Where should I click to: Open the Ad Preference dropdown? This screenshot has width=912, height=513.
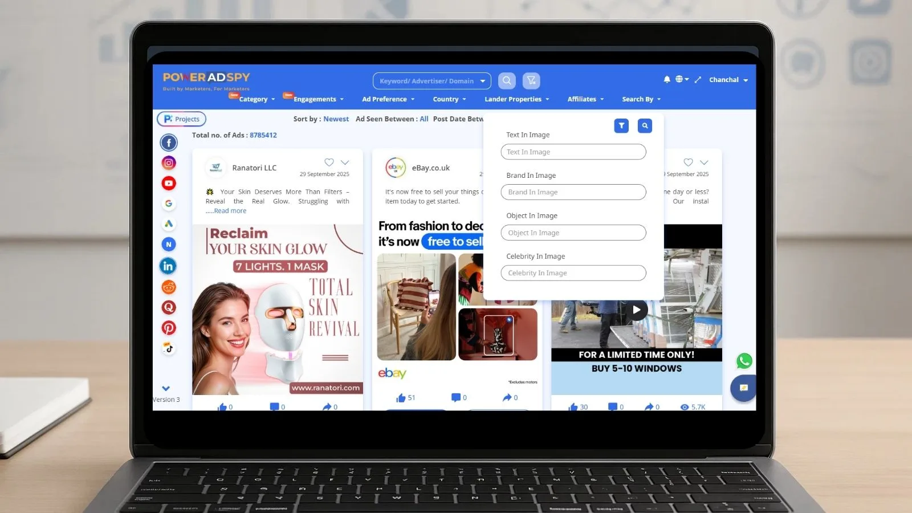[x=389, y=99]
